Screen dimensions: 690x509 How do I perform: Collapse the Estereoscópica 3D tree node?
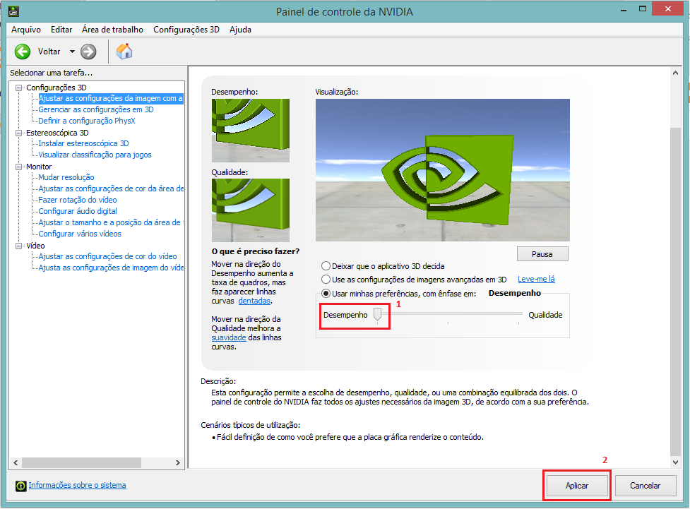[x=19, y=133]
